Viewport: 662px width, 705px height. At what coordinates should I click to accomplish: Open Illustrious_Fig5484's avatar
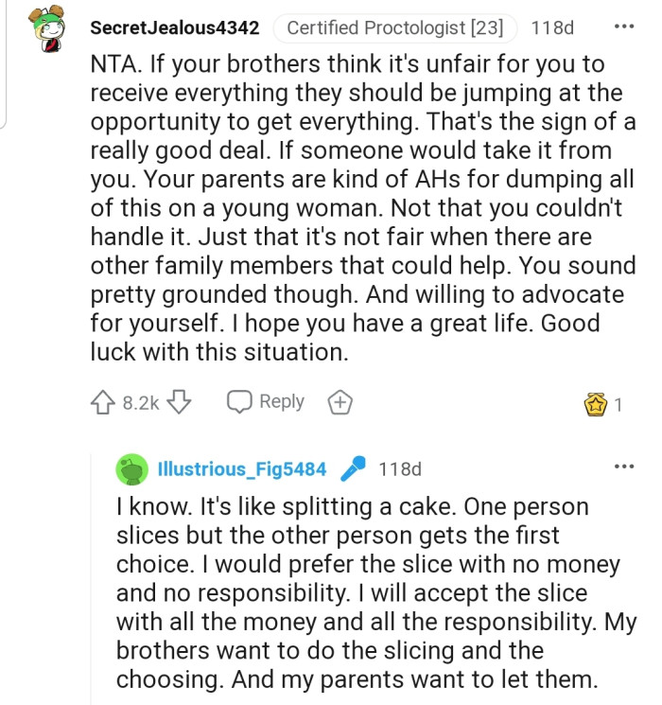pyautogui.click(x=132, y=468)
